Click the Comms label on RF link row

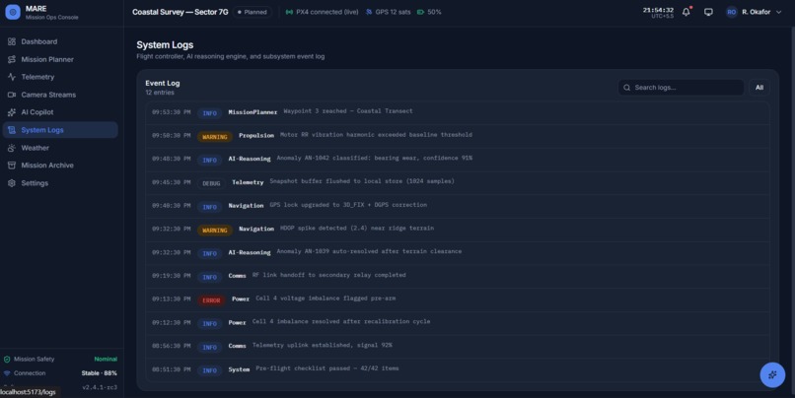[x=237, y=276]
